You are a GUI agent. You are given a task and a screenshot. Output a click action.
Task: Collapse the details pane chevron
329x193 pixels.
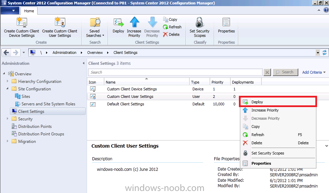[327, 146]
